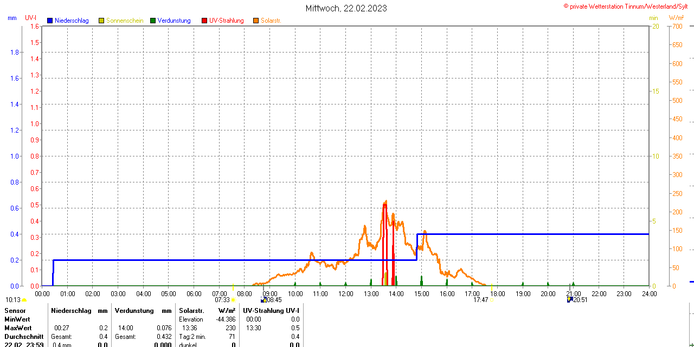Select the UV-Strahlung legend label
The height and width of the screenshot is (347, 694).
(x=226, y=21)
